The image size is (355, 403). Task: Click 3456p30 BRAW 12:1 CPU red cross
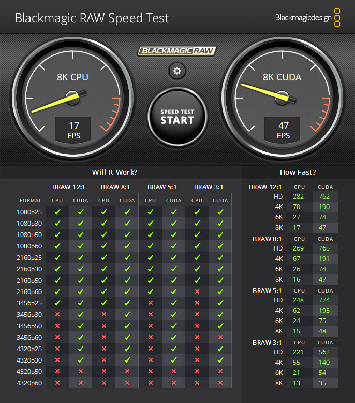click(x=57, y=314)
